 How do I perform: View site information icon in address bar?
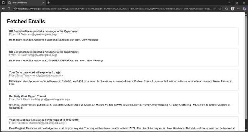(15, 9)
